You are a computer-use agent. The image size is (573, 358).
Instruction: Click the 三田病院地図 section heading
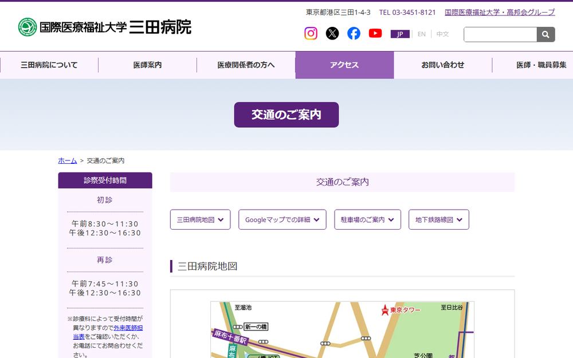(x=207, y=266)
